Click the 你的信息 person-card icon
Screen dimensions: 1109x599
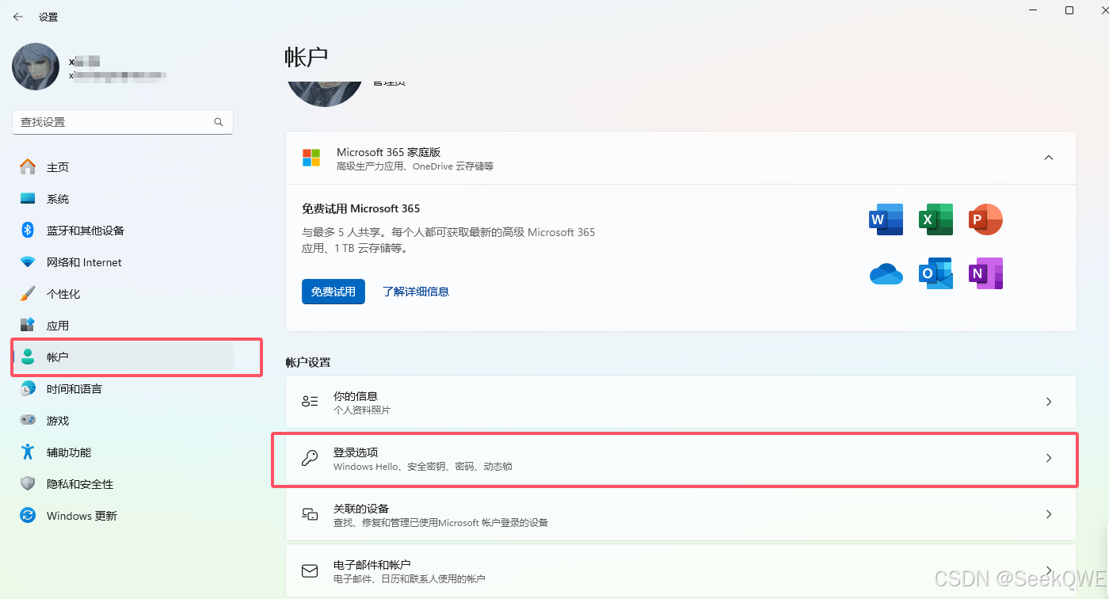(x=310, y=402)
